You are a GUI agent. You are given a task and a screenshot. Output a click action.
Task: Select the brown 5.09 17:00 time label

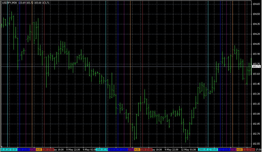point(146,150)
